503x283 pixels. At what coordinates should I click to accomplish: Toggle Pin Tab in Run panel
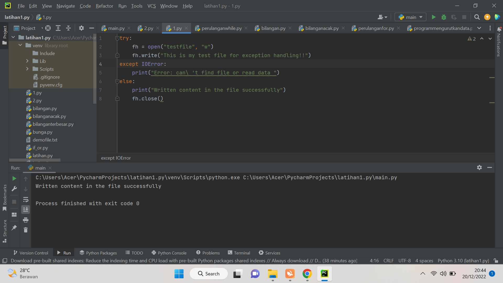click(14, 227)
